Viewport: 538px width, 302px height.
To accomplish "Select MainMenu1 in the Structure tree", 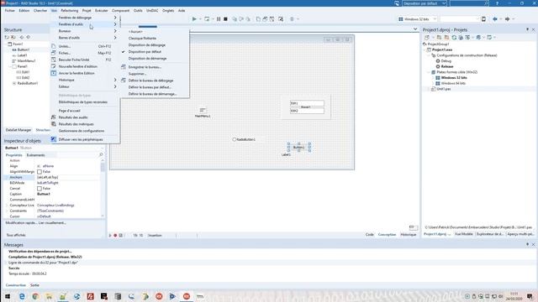I will coord(26,61).
